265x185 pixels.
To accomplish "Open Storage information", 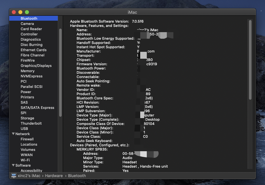I will (27, 118).
